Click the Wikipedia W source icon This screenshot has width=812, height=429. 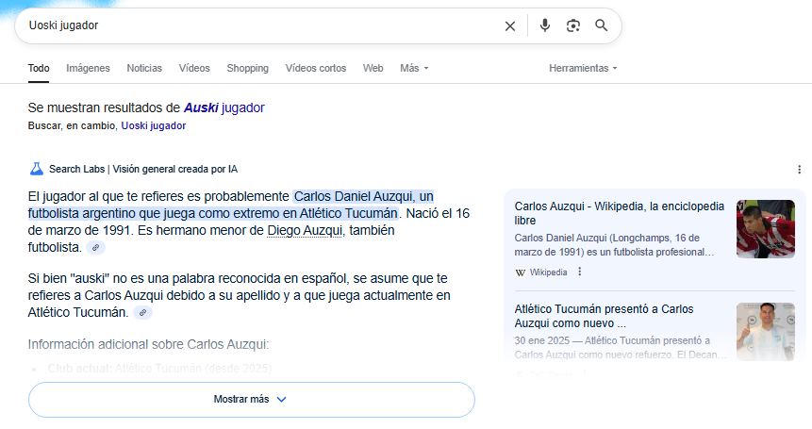(521, 272)
